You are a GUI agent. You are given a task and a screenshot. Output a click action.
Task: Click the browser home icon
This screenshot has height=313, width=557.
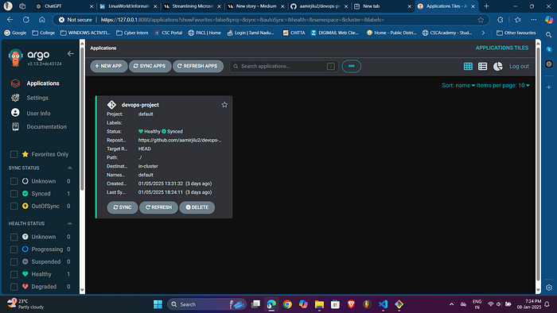tap(42, 20)
